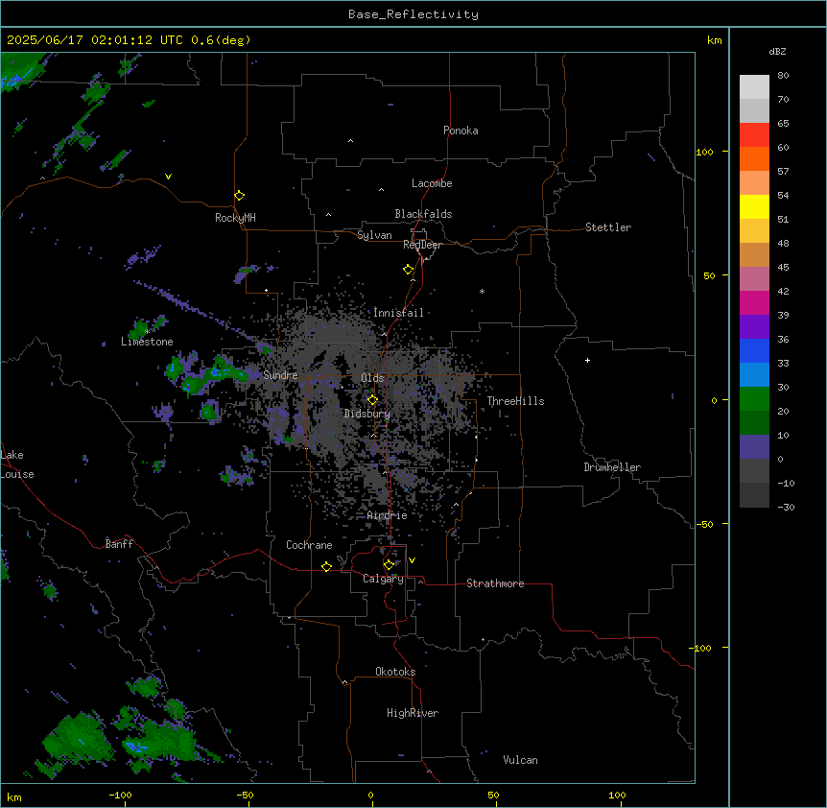The width and height of the screenshot is (827, 808).
Task: Click the Banff label
Action: pyautogui.click(x=119, y=544)
